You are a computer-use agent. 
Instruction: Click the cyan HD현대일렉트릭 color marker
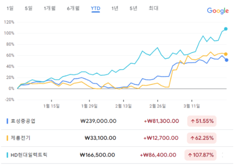[7, 155]
